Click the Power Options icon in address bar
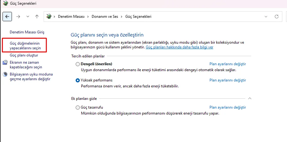 49,17
